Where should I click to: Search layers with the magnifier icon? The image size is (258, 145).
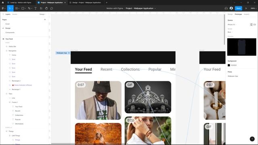coord(3,14)
